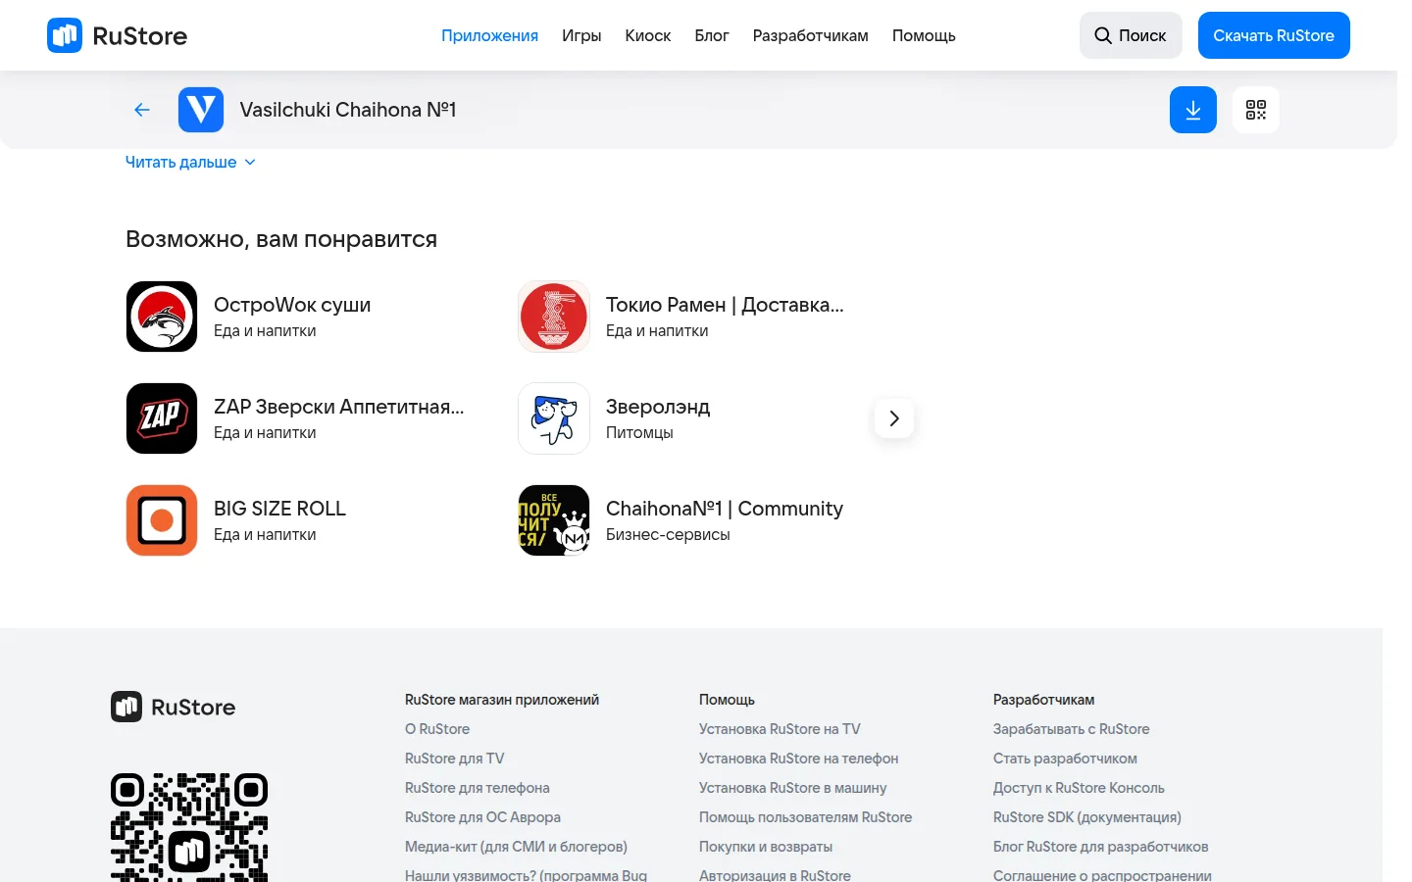Open the Медиа-кит link
This screenshot has width=1412, height=882.
point(517,847)
